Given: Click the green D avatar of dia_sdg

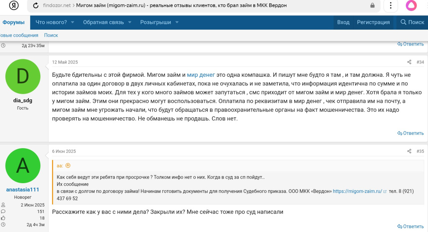Looking at the screenshot, I should click(x=23, y=76).
